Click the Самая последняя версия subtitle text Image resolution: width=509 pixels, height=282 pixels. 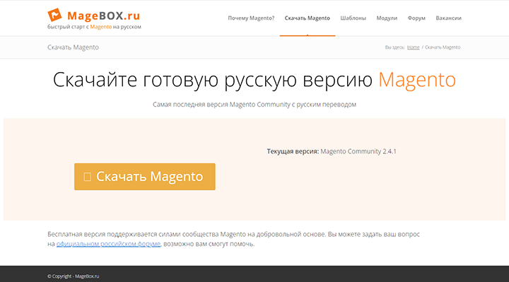tap(255, 105)
